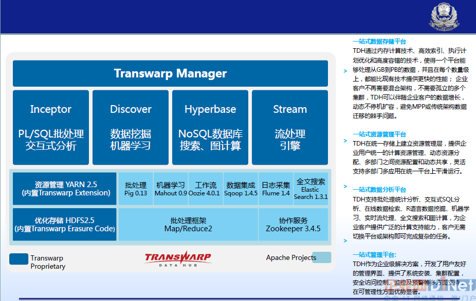This screenshot has width=476, height=301.
Task: Click the Sqoop 1.4.5 data integration cell
Action: coord(241,189)
